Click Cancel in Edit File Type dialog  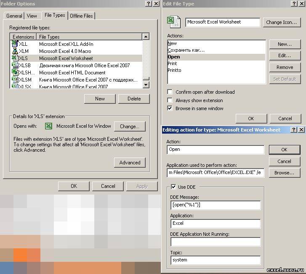[285, 119]
